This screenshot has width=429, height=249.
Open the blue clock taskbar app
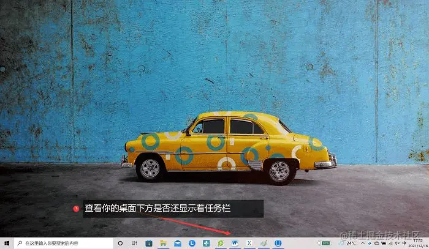(x=192, y=243)
